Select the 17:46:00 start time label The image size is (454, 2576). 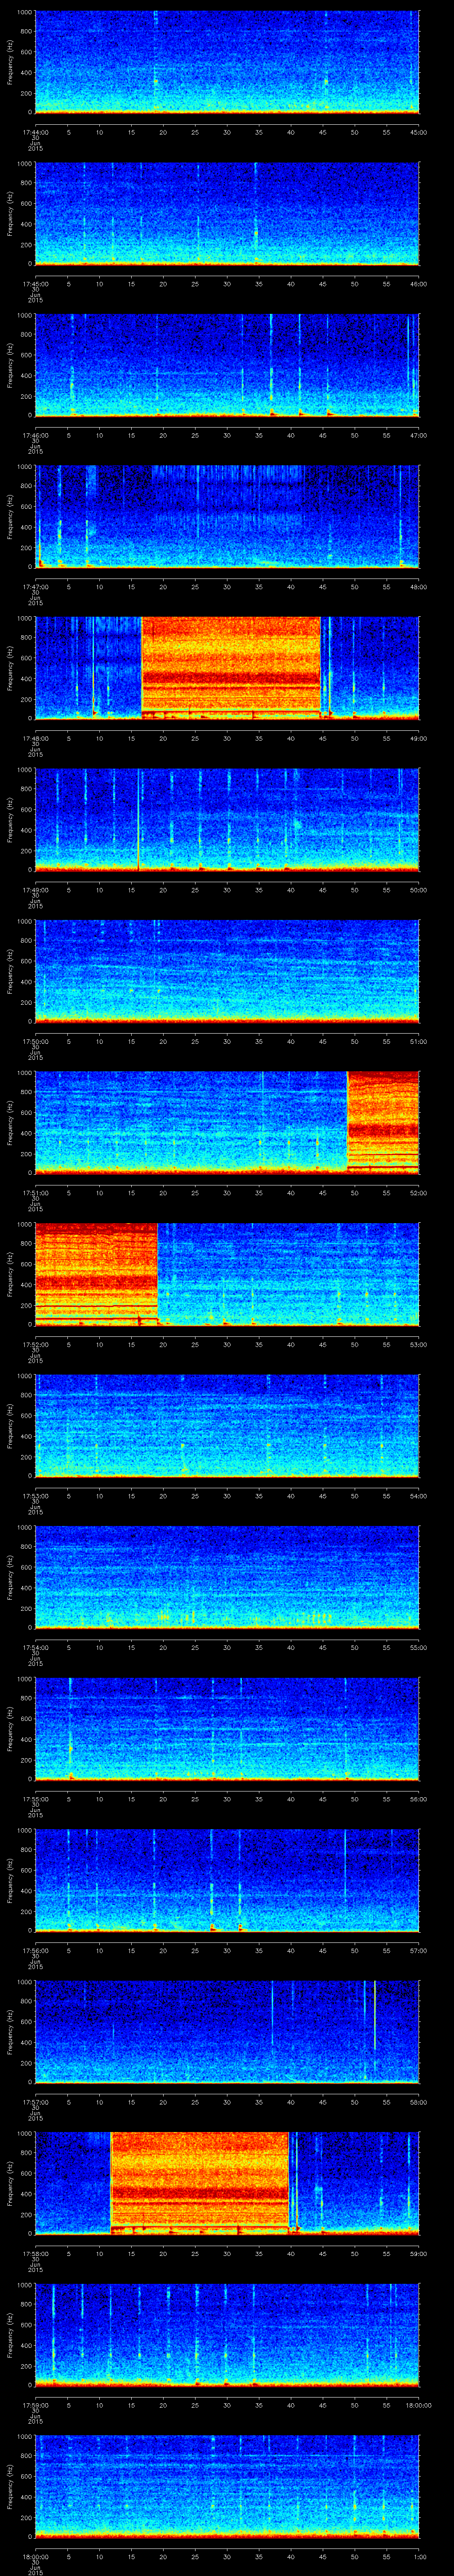pos(35,435)
